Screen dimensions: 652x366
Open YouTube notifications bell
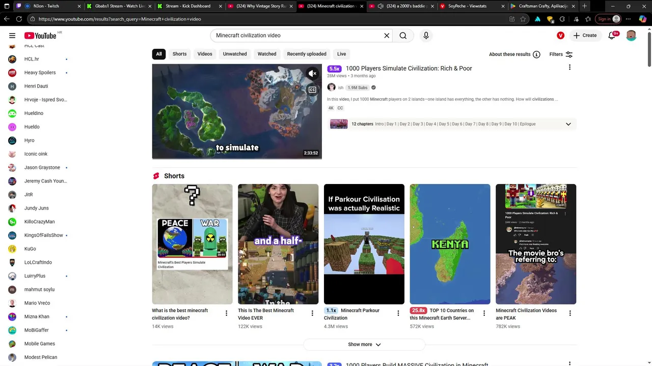coord(613,36)
